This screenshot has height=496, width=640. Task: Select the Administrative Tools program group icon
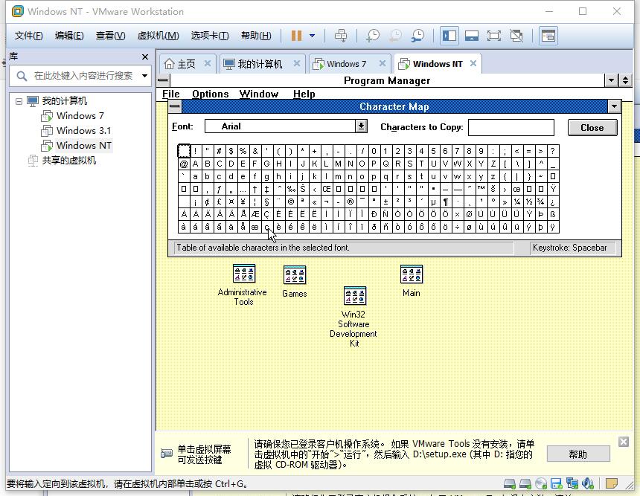tap(243, 274)
